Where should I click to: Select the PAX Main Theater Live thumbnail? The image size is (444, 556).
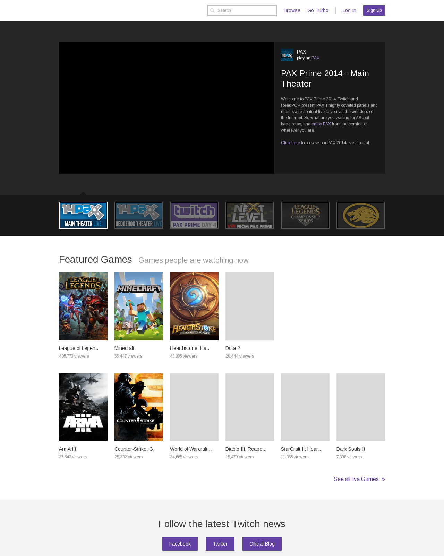83,215
